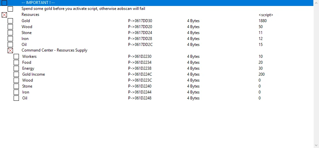This screenshot has width=319, height=148.
Task: Click address P->061D223C
Action: 140,80
